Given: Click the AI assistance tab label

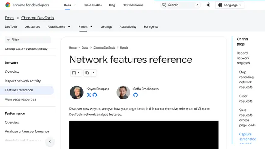Looking at the screenshot, I should [56, 26].
